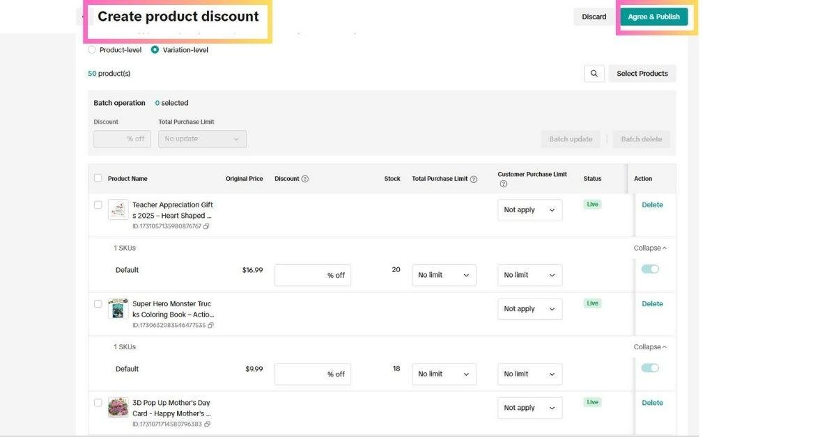The height and width of the screenshot is (437, 836).
Task: Click 1 SKUs label under Super Hero Trucks
Action: [x=125, y=347]
